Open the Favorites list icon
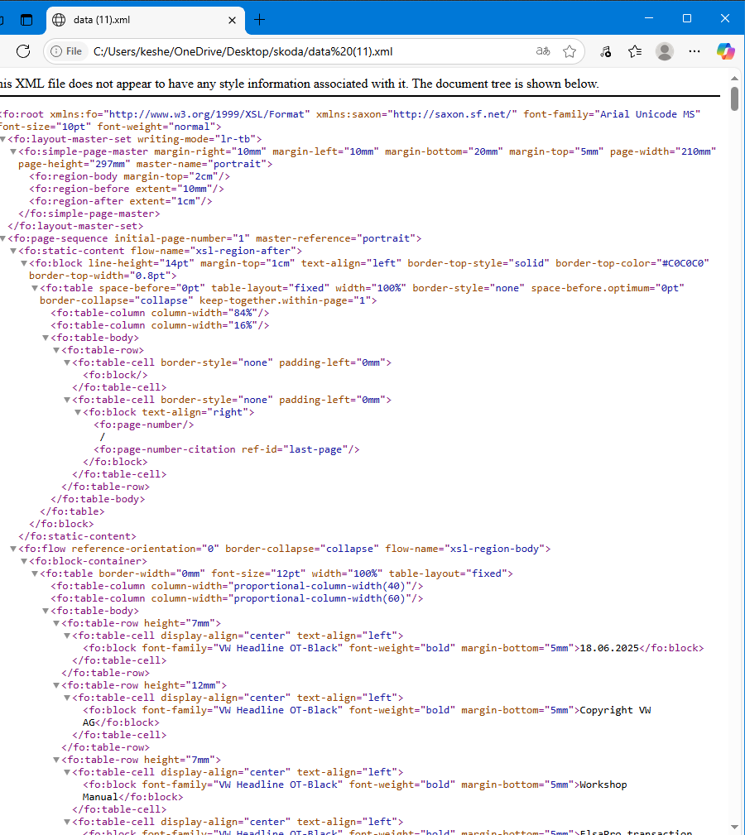Screen dimensions: 745x835 (x=634, y=51)
